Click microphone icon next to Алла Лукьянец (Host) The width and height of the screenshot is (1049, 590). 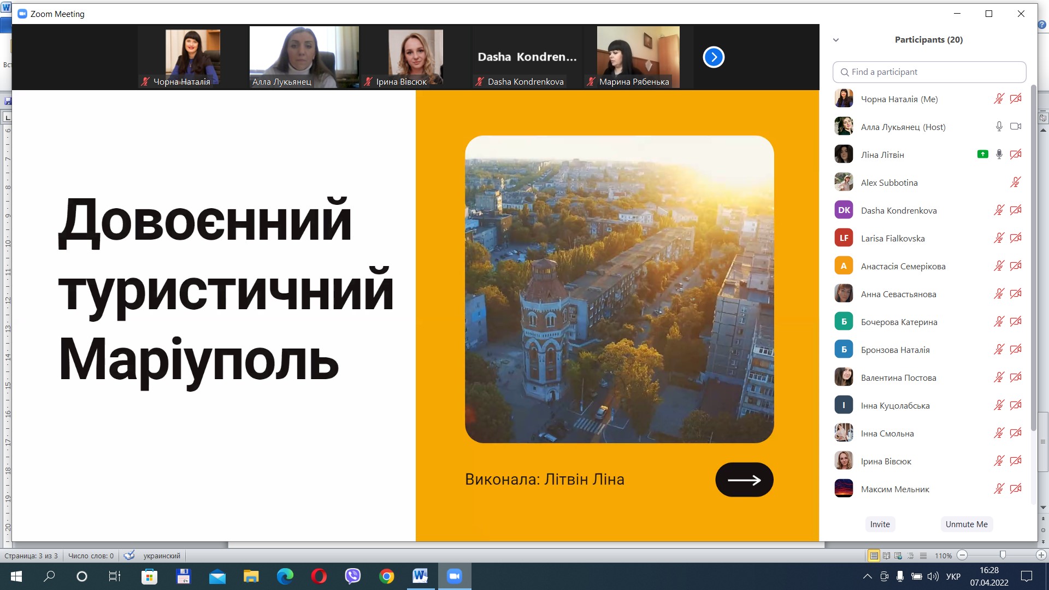[999, 127]
